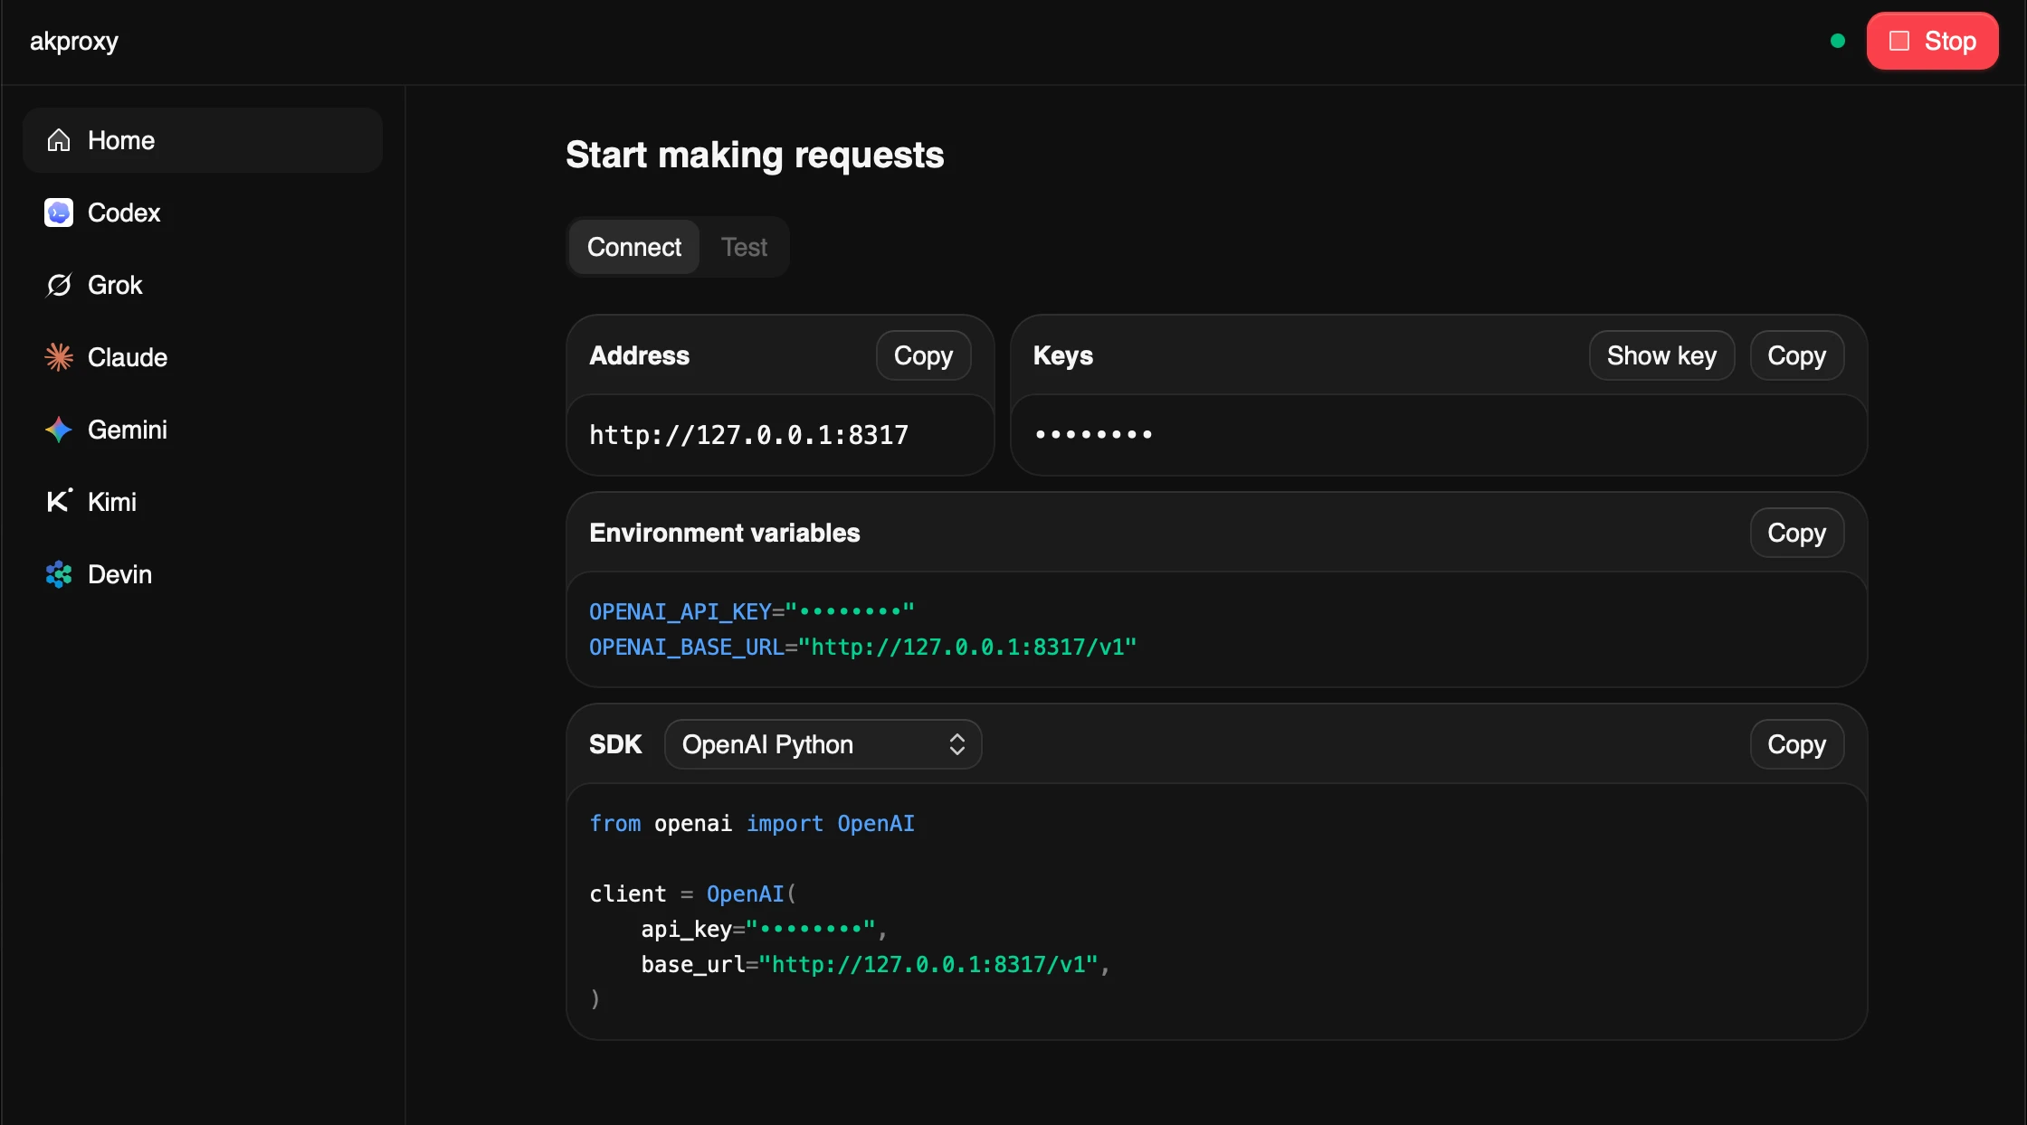Click the 'client = OpenAI(' line

(x=692, y=893)
